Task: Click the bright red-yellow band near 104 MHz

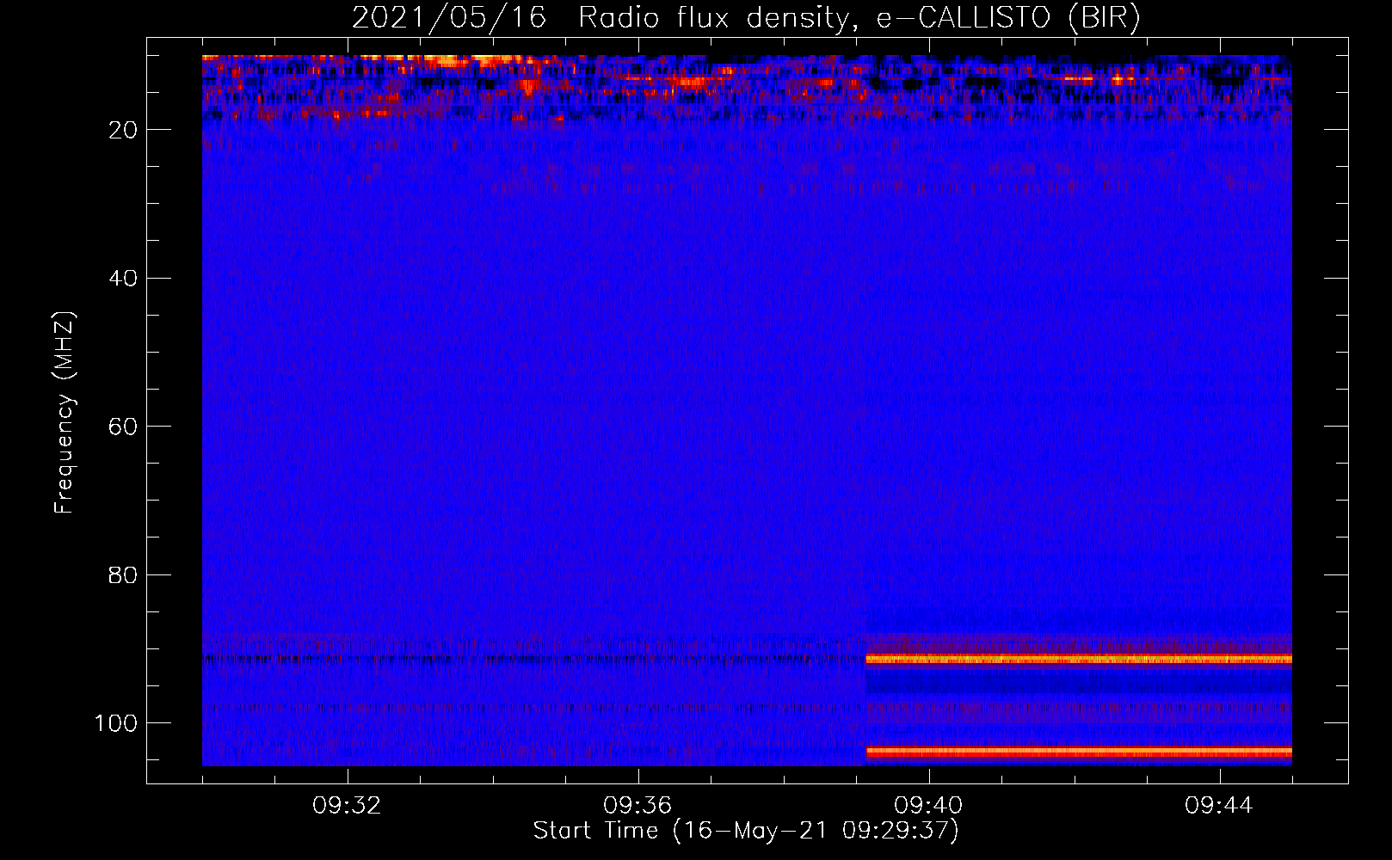Action: [x=1078, y=752]
